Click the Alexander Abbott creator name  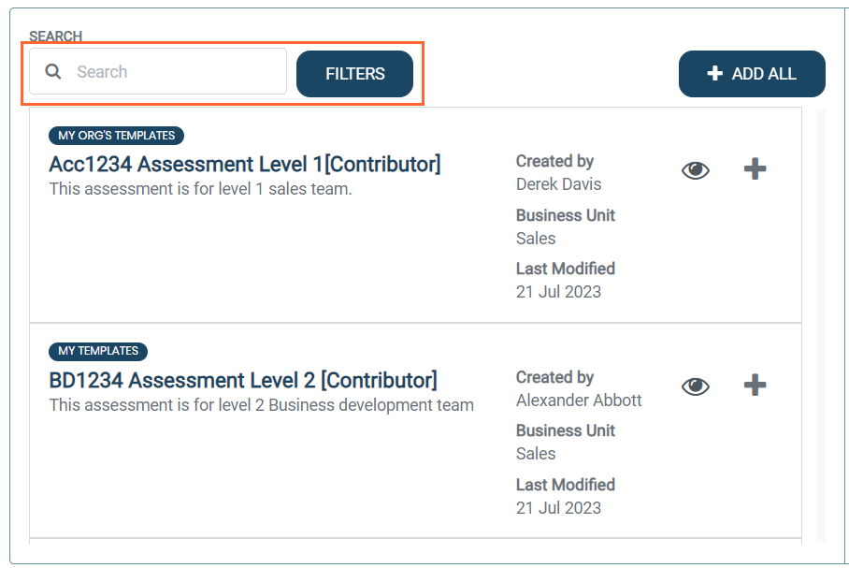point(578,401)
